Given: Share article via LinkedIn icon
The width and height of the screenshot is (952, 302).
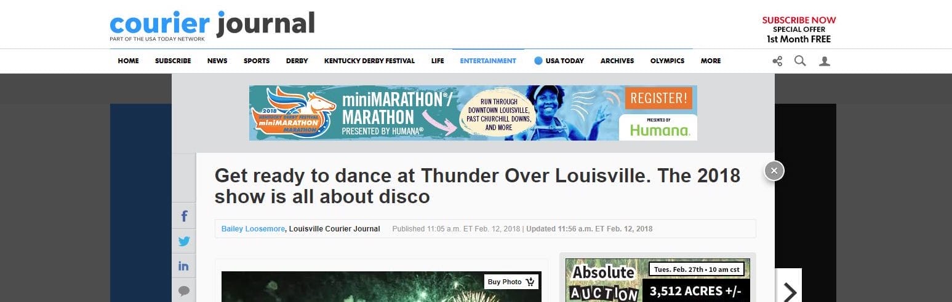Looking at the screenshot, I should [183, 266].
